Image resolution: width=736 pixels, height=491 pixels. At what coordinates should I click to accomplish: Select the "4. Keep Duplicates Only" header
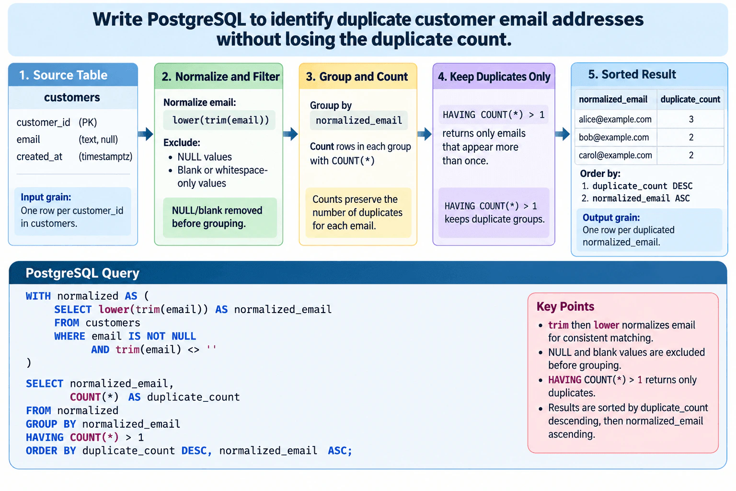(494, 77)
